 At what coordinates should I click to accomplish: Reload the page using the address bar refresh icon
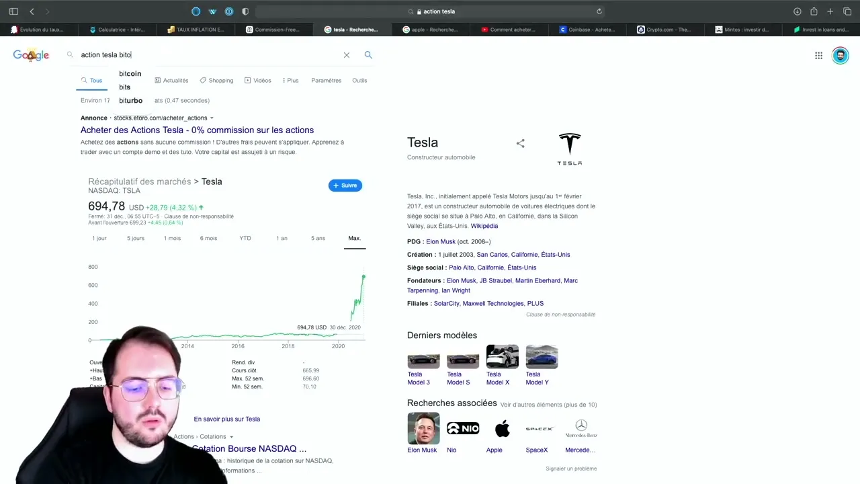[599, 11]
